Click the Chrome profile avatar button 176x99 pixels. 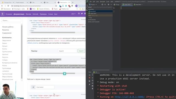click(x=76, y=6)
